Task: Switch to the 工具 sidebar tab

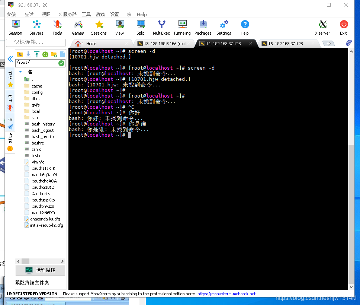Action: click(10, 102)
